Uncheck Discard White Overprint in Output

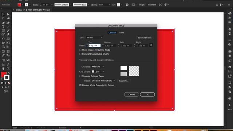coord(80,85)
